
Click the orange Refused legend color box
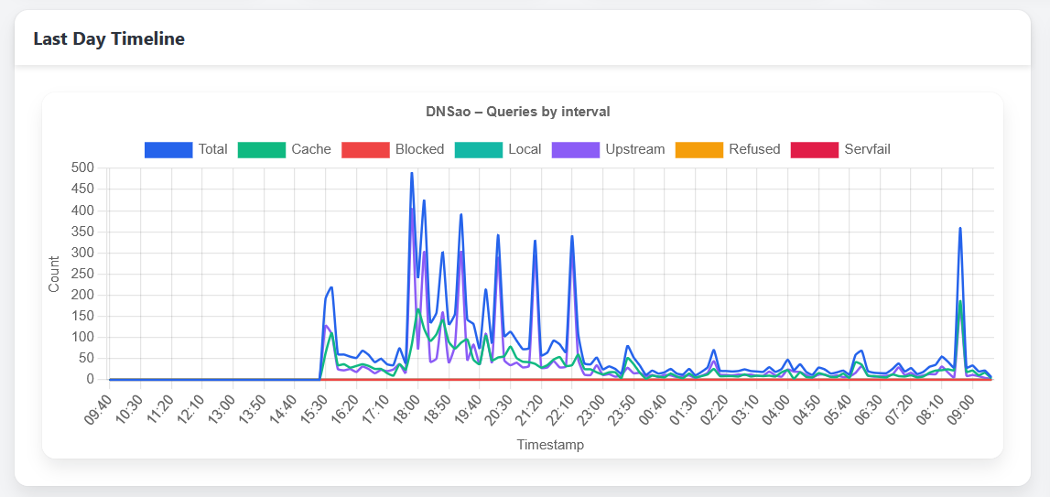point(698,149)
